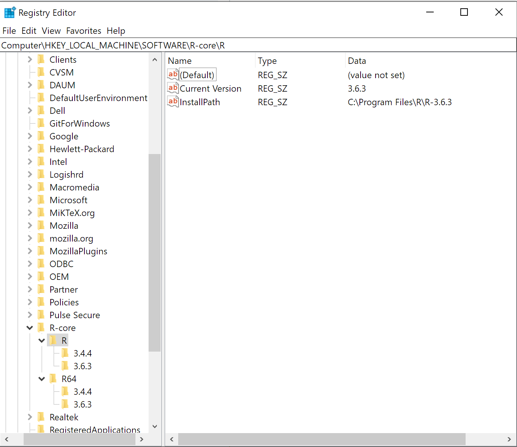The height and width of the screenshot is (447, 517).
Task: Select the (Default) value string icon
Action: tap(173, 75)
